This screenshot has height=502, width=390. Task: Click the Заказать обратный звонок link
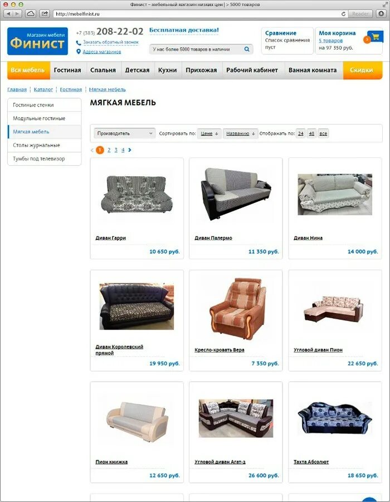[x=111, y=42]
